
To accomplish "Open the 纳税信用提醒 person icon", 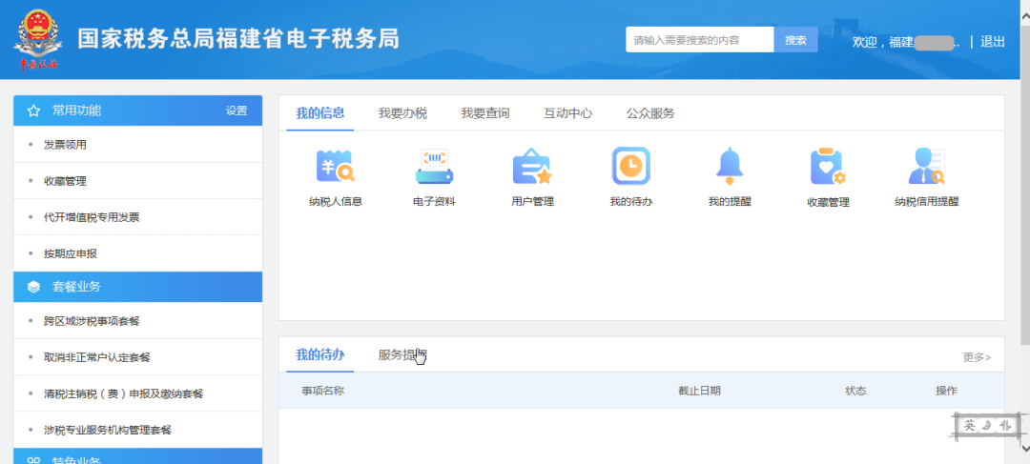I will pyautogui.click(x=926, y=166).
